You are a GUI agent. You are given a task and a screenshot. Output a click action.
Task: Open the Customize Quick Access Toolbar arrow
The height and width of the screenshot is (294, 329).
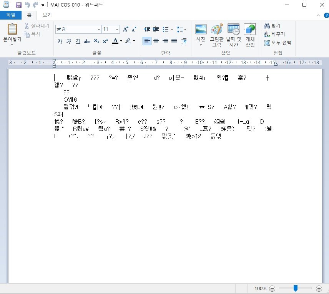[43, 5]
